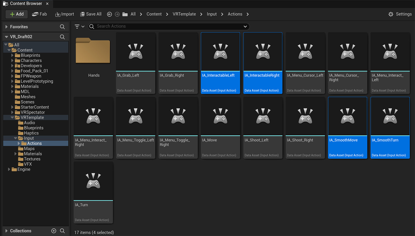The height and width of the screenshot is (236, 415).
Task: Select the IA_SmoothMove asset
Action: [x=348, y=128]
